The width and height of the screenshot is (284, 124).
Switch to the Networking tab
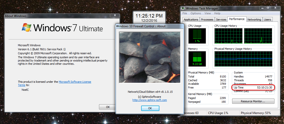(x=254, y=19)
